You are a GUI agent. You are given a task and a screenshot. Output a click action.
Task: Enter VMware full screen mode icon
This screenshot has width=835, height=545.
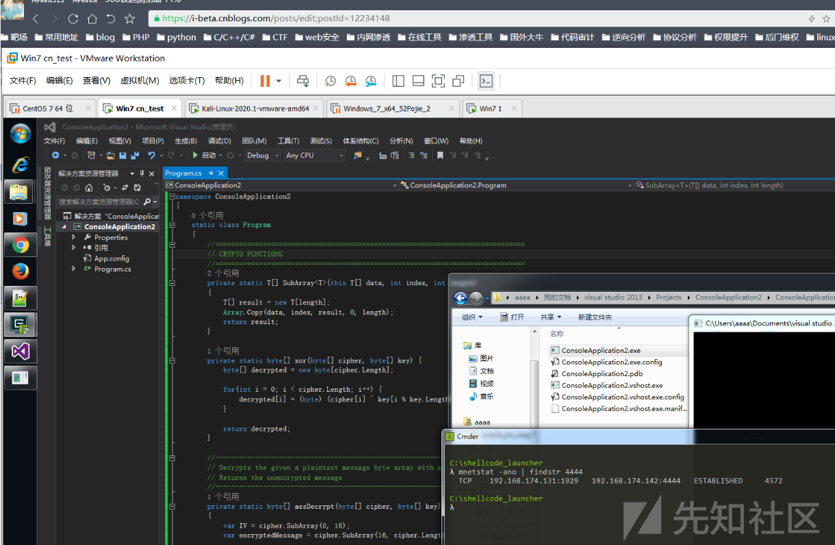click(438, 81)
